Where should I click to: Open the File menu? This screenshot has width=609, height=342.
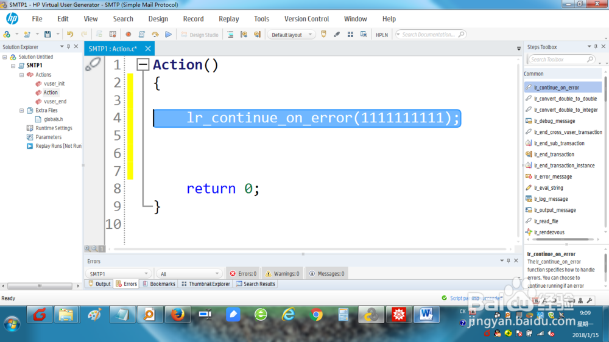pyautogui.click(x=37, y=19)
